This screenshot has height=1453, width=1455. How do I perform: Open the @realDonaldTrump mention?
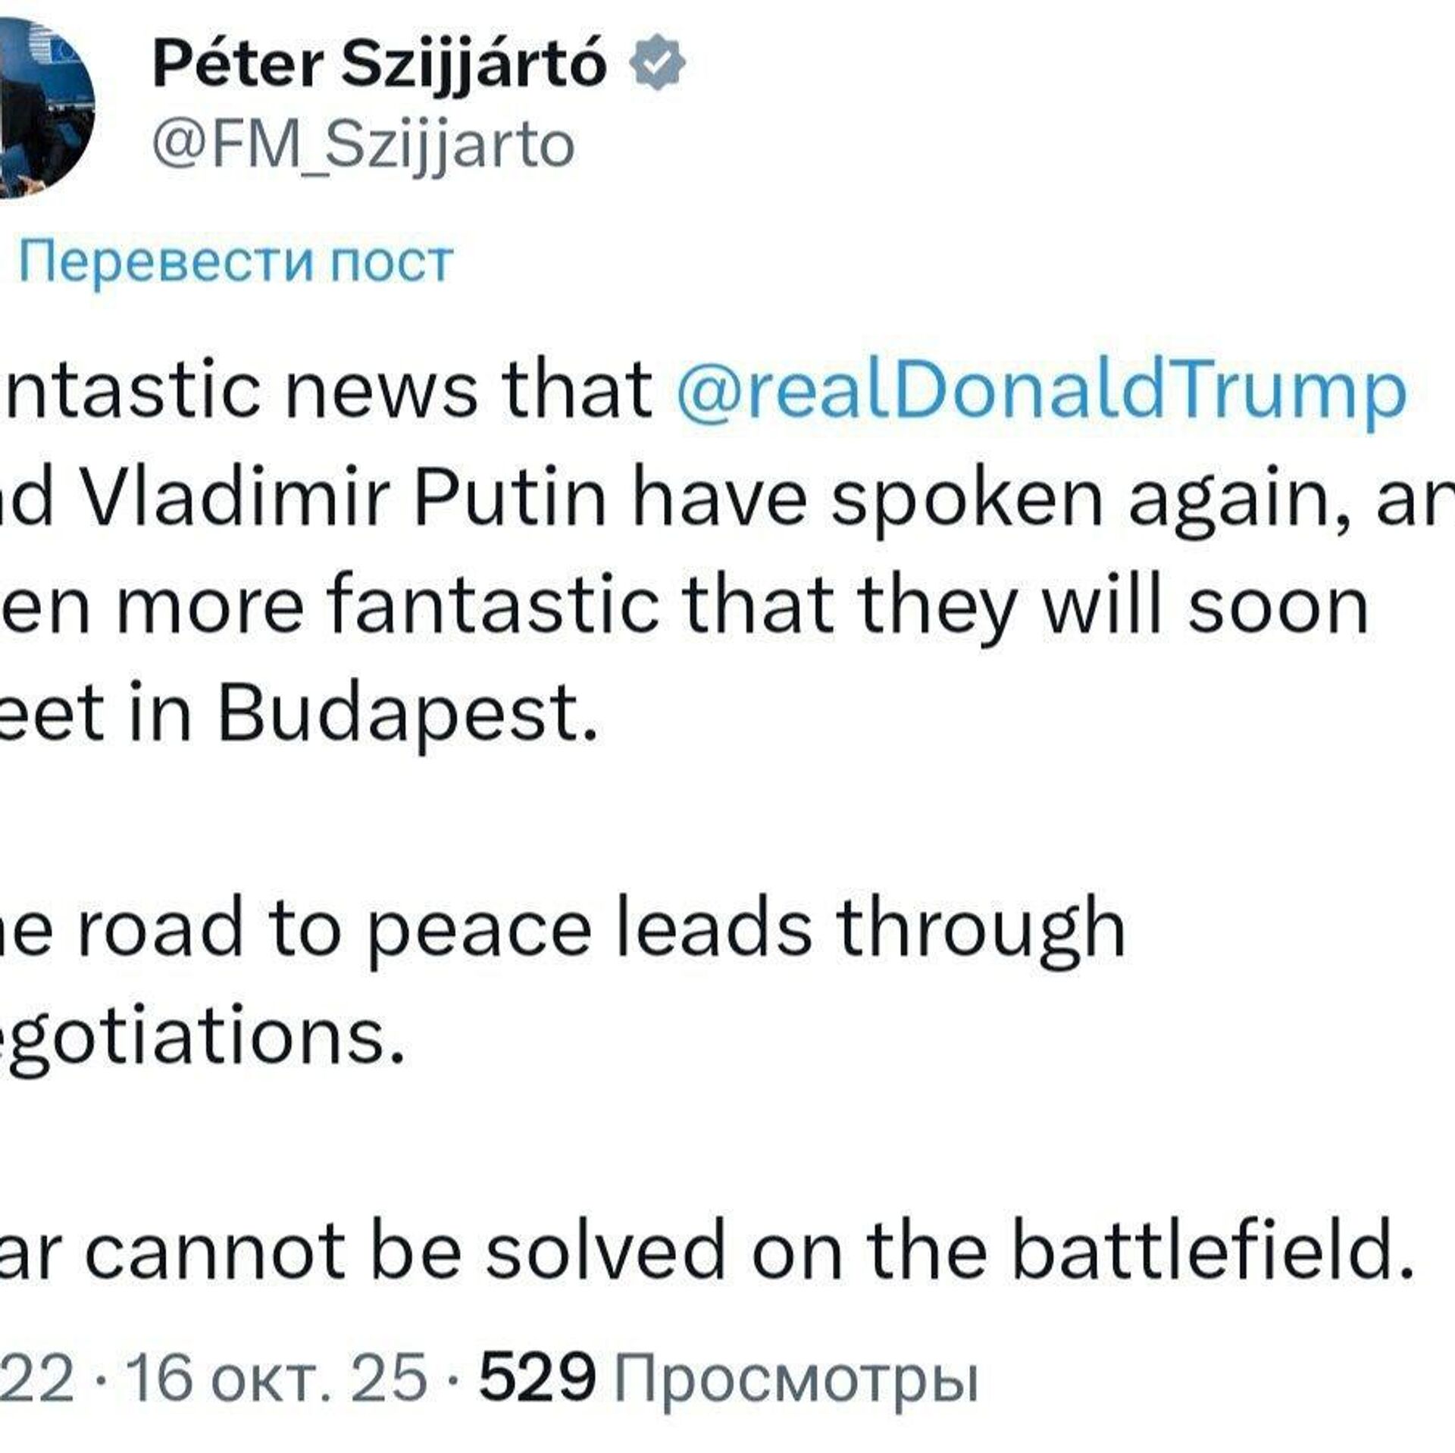coord(1039,391)
